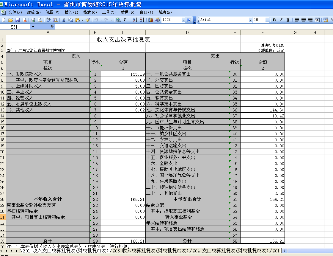Screen dimensions: 333x256
Task: Expand the Name Box dropdown arrow
Action: 33,27
